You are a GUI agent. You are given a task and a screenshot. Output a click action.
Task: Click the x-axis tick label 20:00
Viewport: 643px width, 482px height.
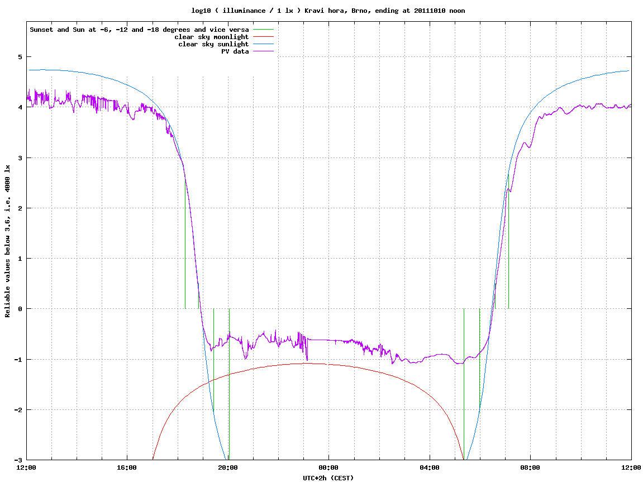228,467
